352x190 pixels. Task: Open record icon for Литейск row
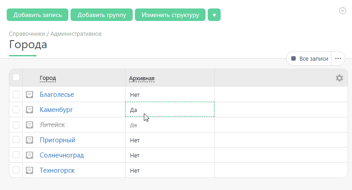point(29,125)
